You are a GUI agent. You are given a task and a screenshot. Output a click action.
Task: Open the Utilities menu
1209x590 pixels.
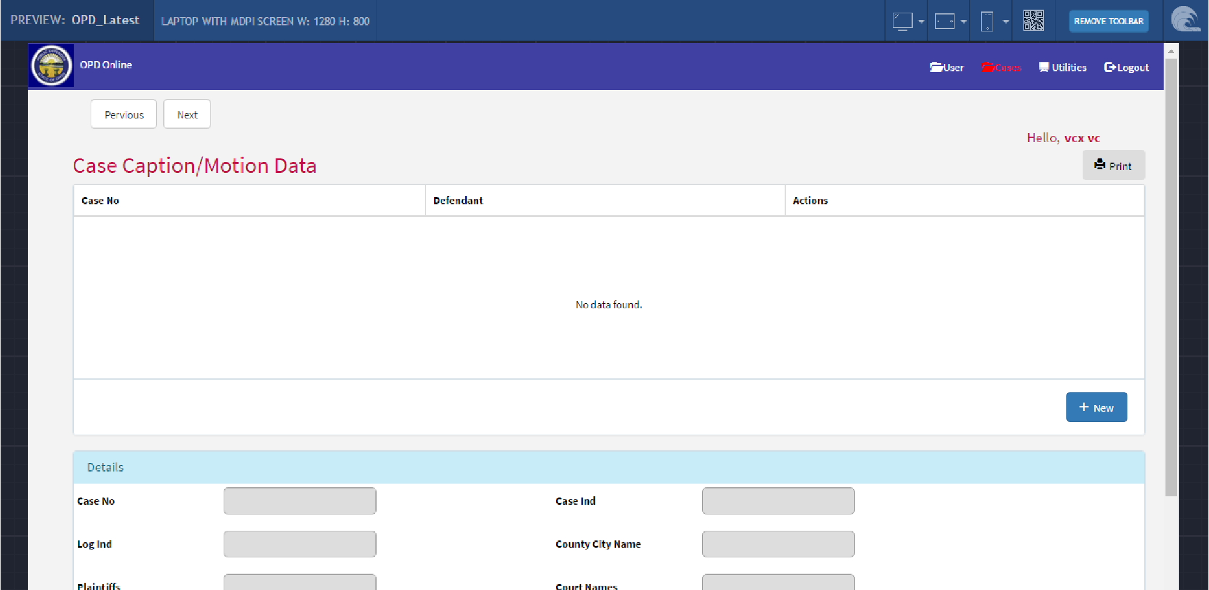point(1063,68)
